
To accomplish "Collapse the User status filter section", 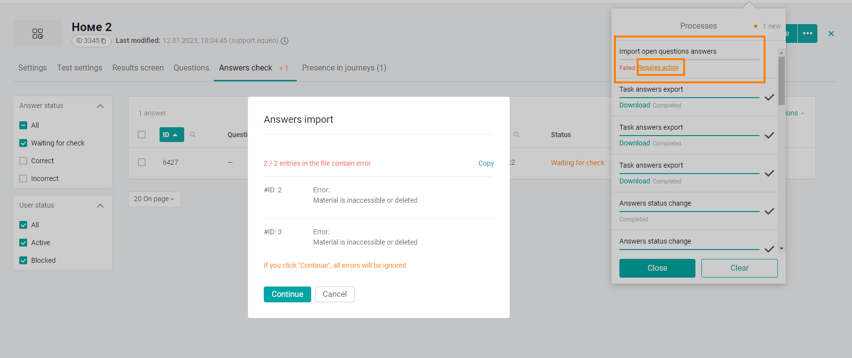I will pos(100,206).
